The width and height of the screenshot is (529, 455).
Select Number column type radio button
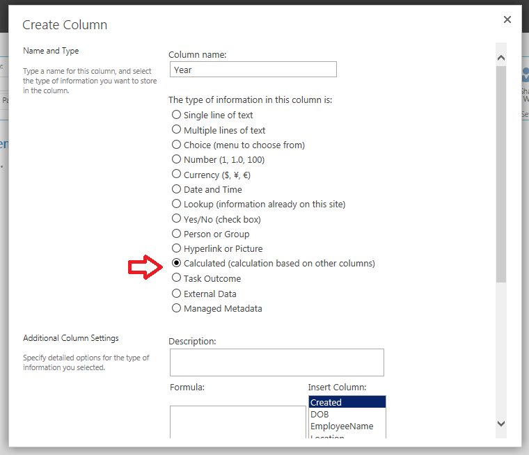[177, 159]
